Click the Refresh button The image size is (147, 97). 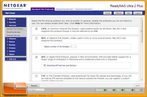[x=119, y=13]
